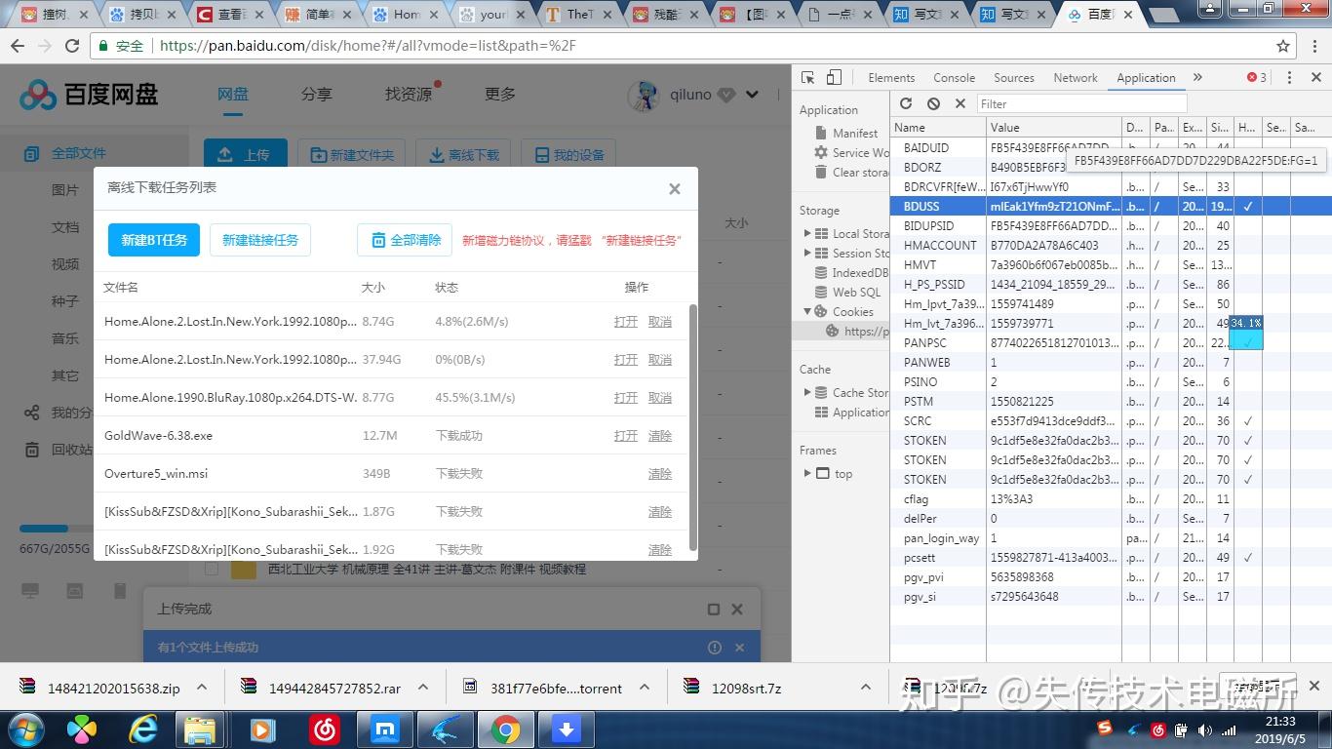
Task: Click 打开 for the GoldWave-6.38.exe task
Action: coord(626,436)
